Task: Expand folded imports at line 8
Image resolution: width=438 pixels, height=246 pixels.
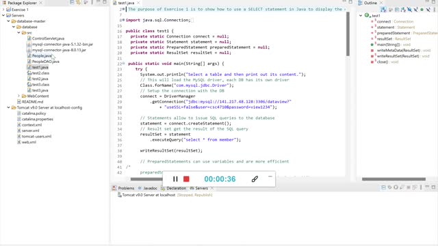Action: coord(123,20)
